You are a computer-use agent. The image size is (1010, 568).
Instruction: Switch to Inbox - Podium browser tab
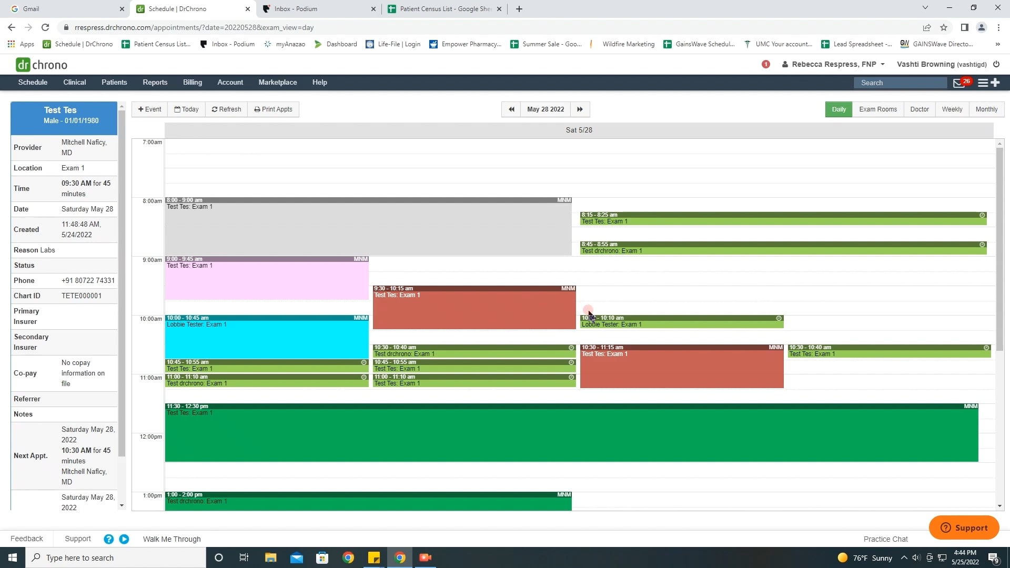pos(318,8)
